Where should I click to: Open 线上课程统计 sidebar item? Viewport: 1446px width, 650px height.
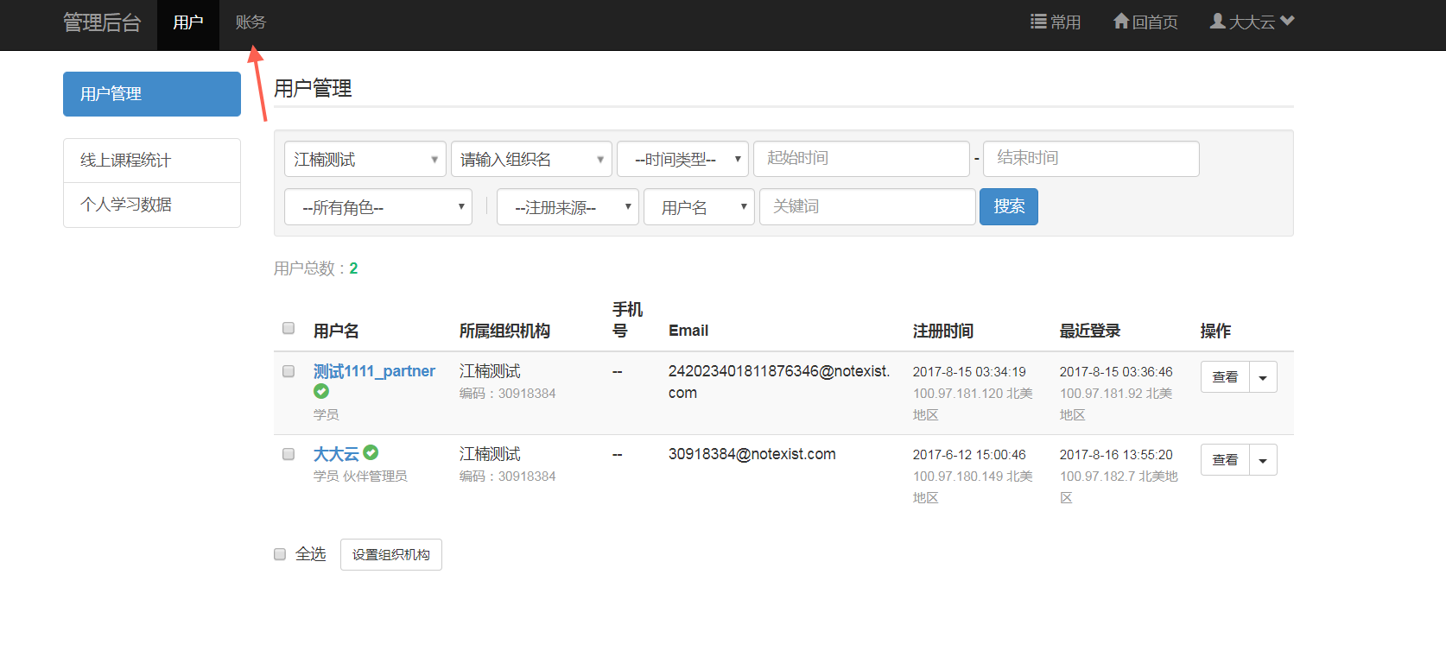click(x=152, y=161)
